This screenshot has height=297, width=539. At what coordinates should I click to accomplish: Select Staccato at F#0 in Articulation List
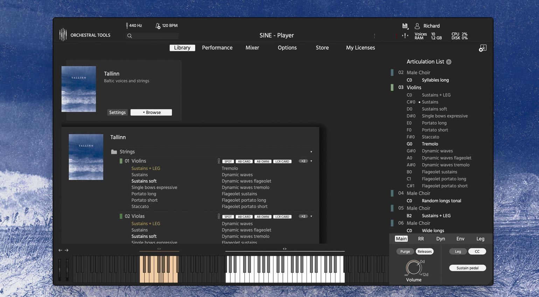click(430, 137)
